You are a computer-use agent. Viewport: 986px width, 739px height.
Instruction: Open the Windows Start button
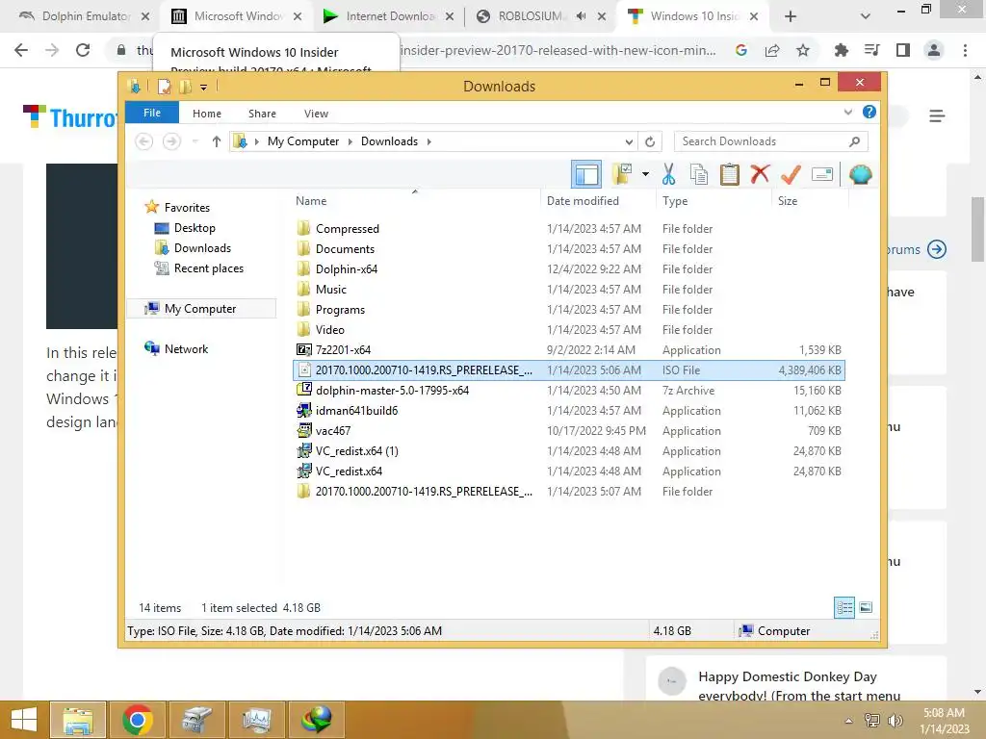[x=24, y=720]
